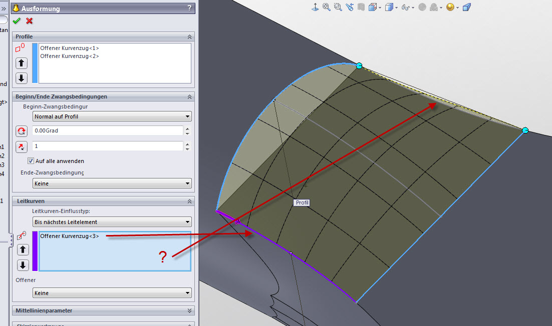Open the 'Normal auf Profil' start constraint dropdown
The image size is (552, 326).
point(112,116)
